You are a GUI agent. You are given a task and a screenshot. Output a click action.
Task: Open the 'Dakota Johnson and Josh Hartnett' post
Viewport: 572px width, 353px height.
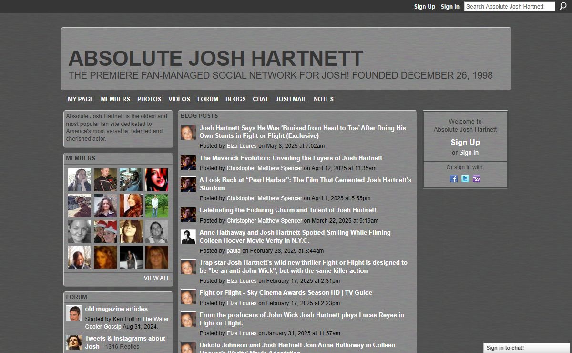[297, 348]
